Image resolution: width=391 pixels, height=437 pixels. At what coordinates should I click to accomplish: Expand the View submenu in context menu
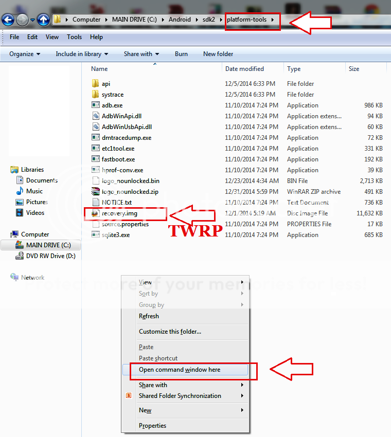point(242,282)
